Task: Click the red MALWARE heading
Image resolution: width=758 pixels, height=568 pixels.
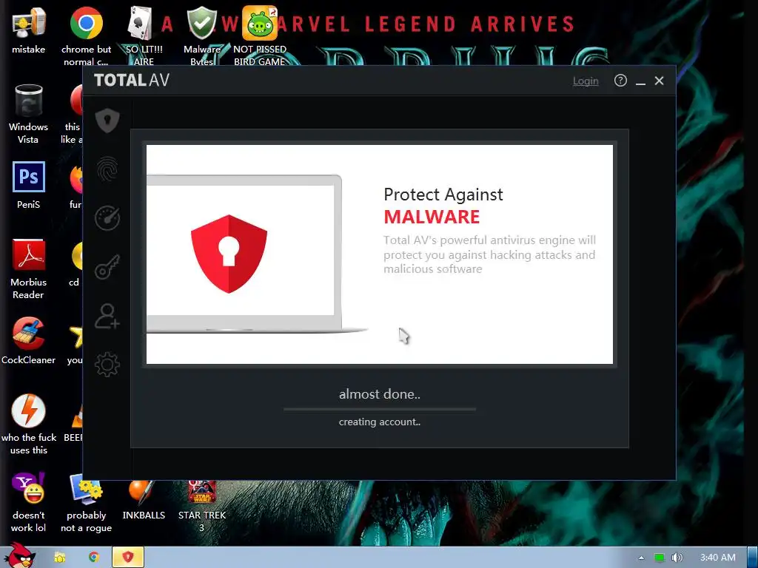Action: (x=432, y=217)
